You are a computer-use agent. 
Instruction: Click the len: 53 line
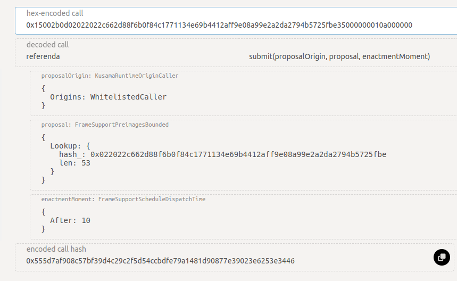point(74,163)
